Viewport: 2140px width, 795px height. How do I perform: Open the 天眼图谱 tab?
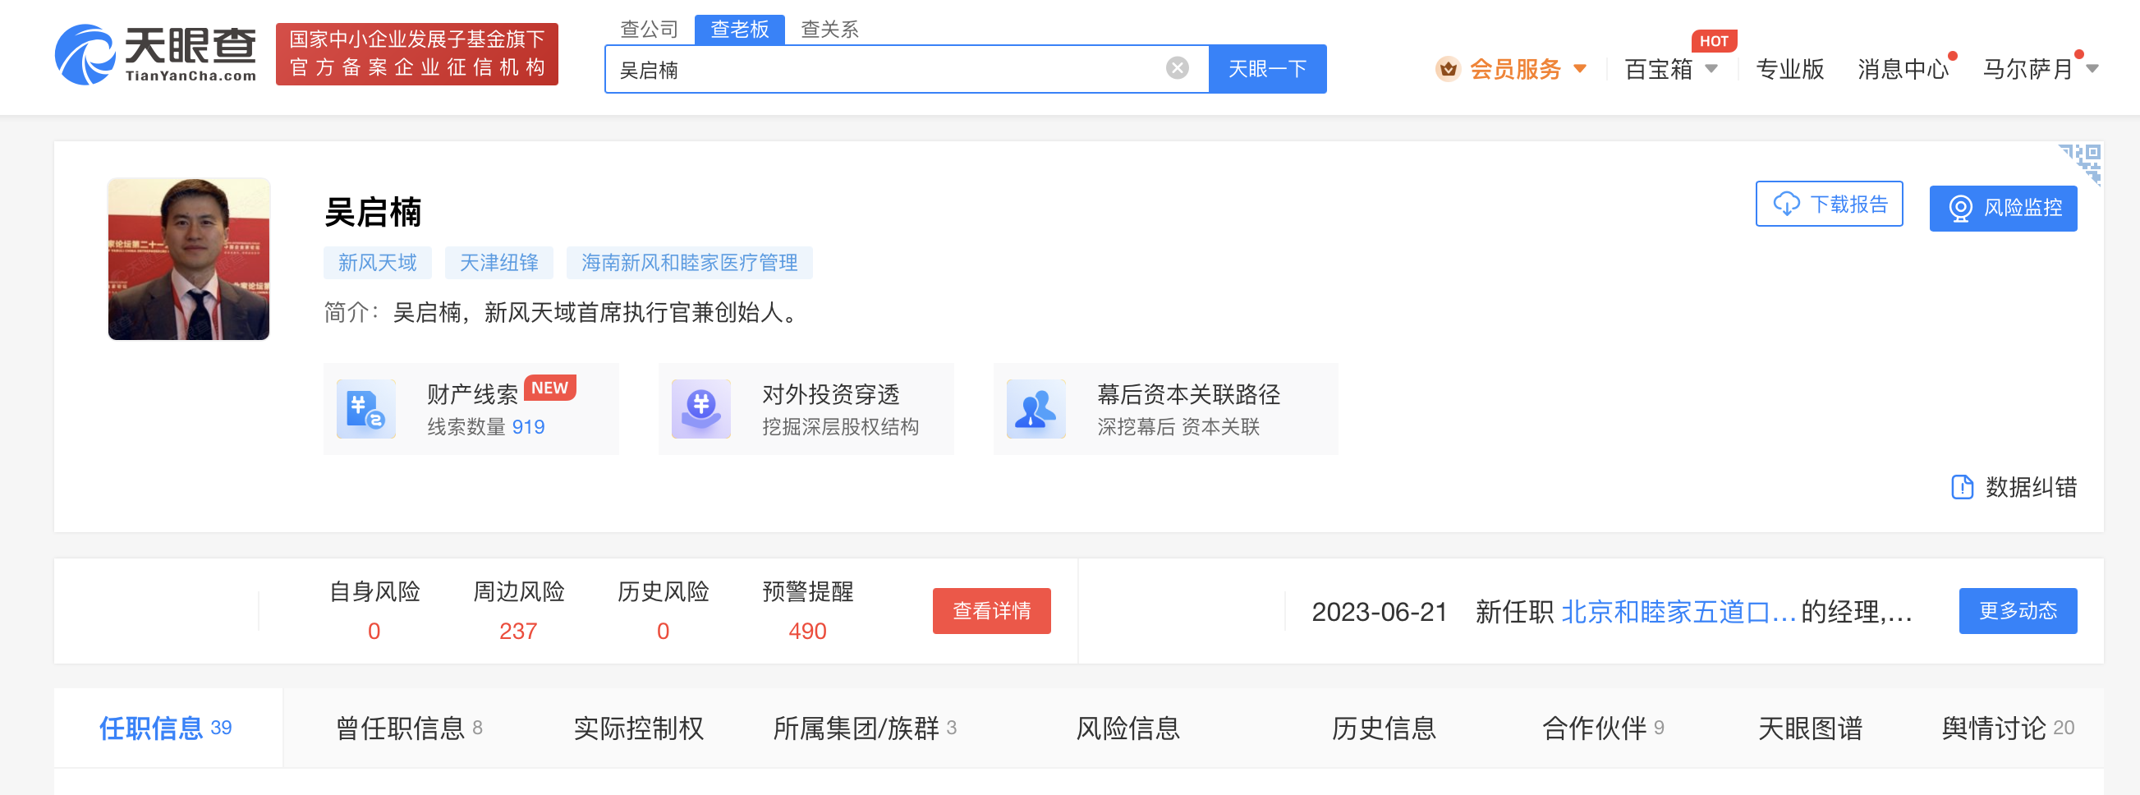[x=1810, y=728]
